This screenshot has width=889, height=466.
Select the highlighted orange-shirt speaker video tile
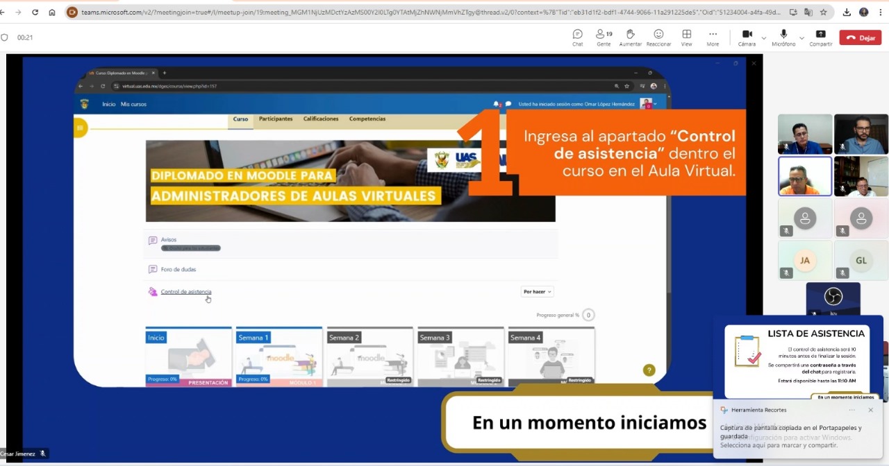(805, 176)
